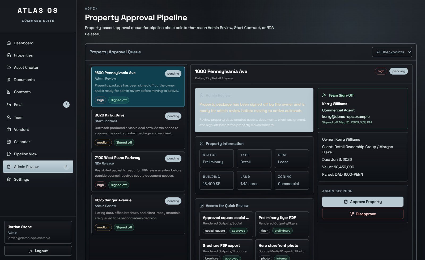Select the 1600 Pennsylvania Ave queue card
The height and width of the screenshot is (260, 425).
(x=138, y=87)
